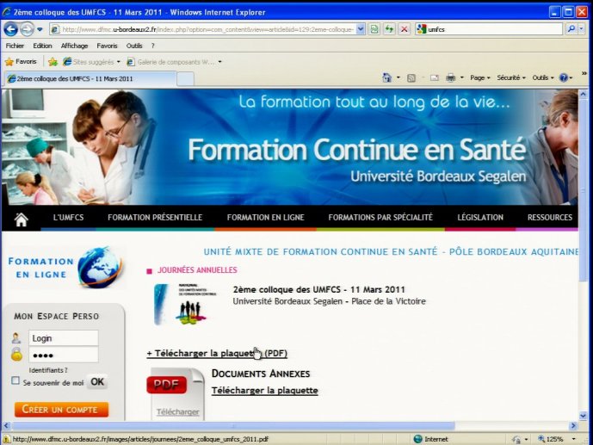Open the Affichage menu

[x=75, y=46]
